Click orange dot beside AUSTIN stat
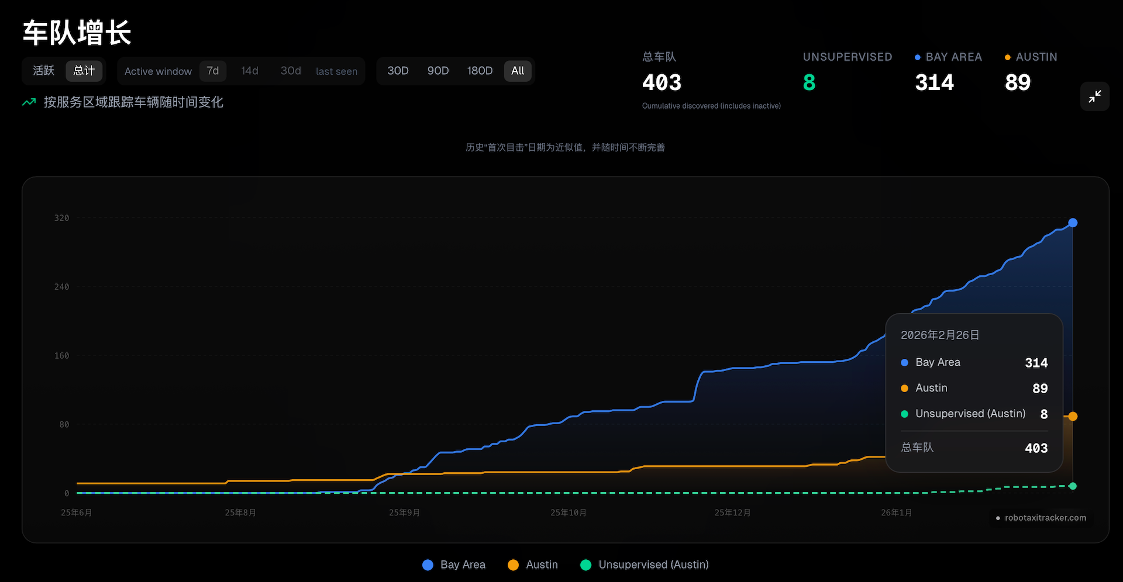This screenshot has width=1123, height=582. click(1007, 57)
